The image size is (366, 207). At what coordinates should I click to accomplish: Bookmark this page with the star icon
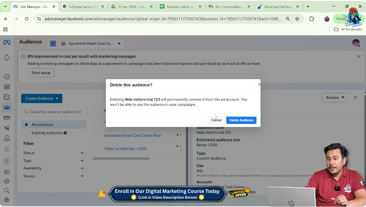coord(297,19)
